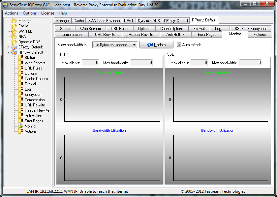Viewport: 277px width, 197px height.
Task: Click the Header Rewrite item icon
Action: [21, 110]
